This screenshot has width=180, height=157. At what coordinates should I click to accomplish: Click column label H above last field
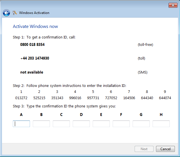click(161, 115)
